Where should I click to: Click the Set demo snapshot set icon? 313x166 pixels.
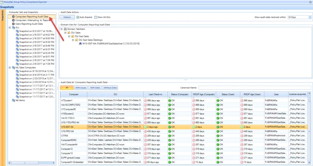[13, 100]
